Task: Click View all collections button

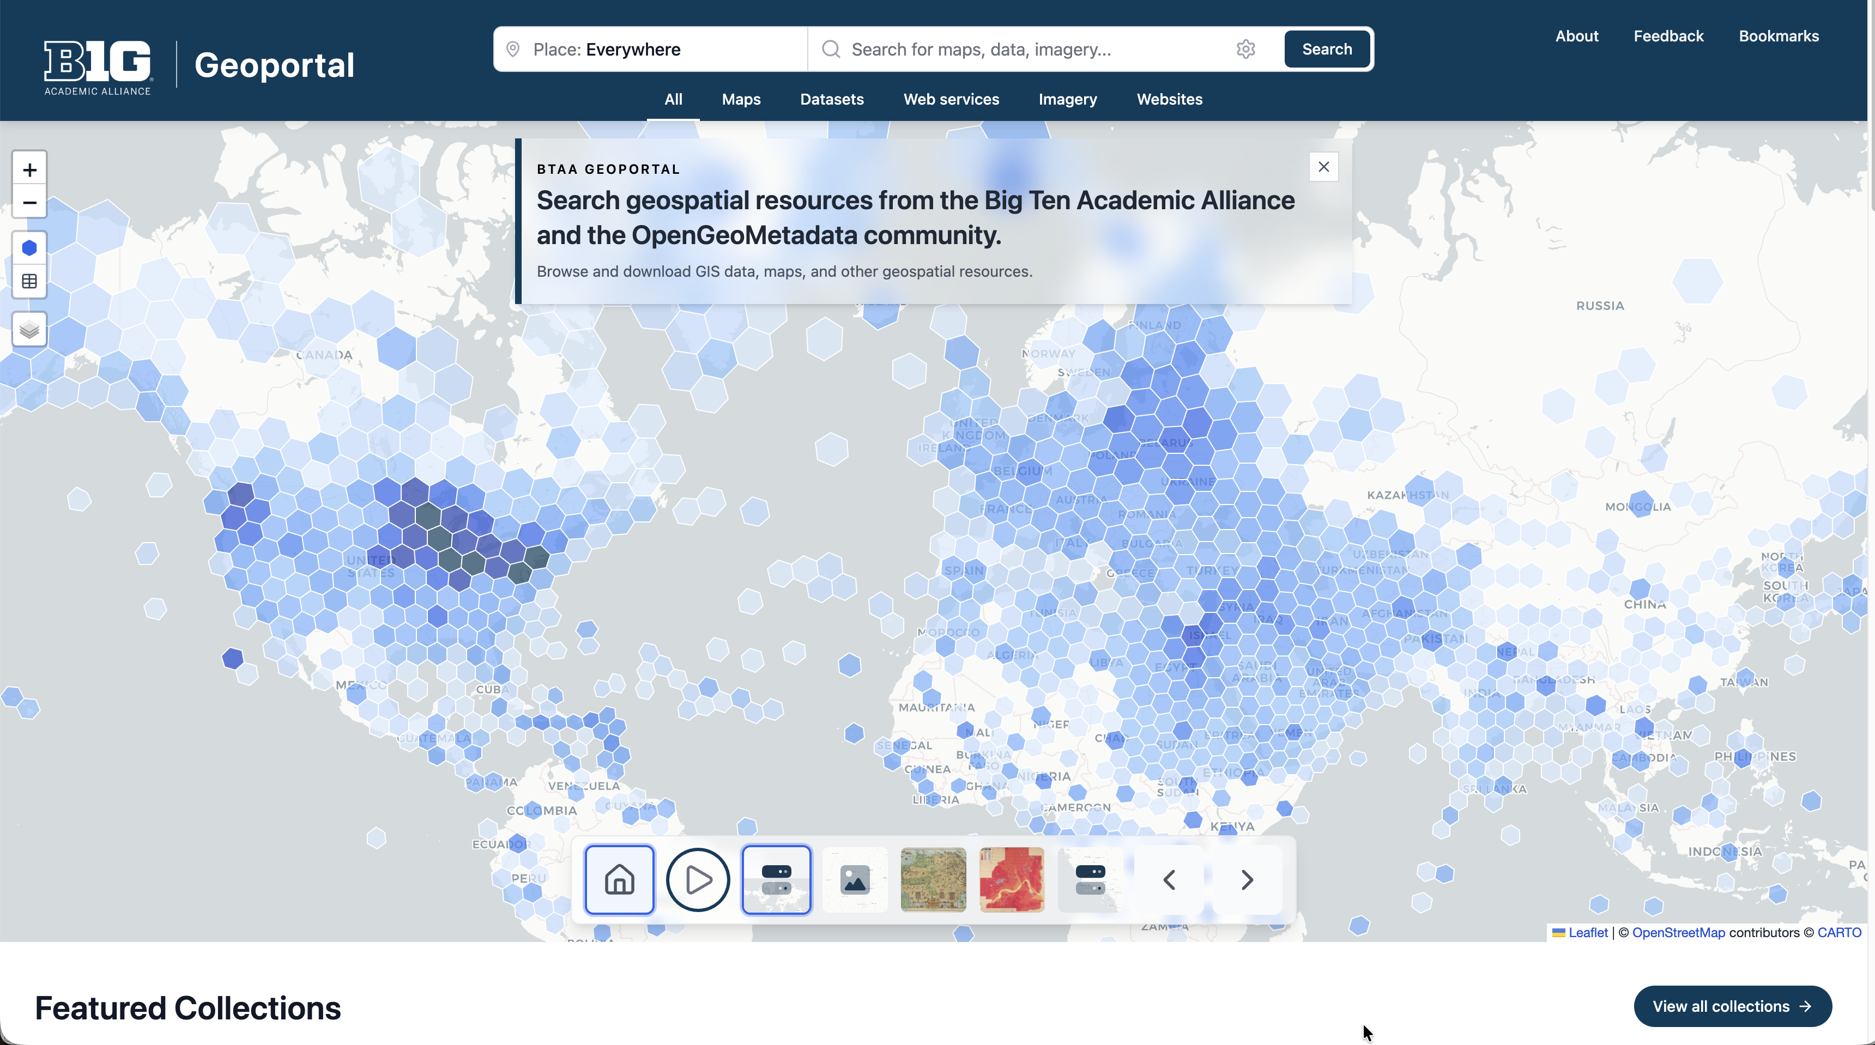Action: pos(1732,1006)
